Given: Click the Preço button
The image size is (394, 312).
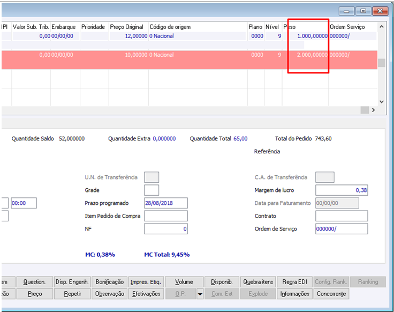Looking at the screenshot, I should pyautogui.click(x=35, y=294).
